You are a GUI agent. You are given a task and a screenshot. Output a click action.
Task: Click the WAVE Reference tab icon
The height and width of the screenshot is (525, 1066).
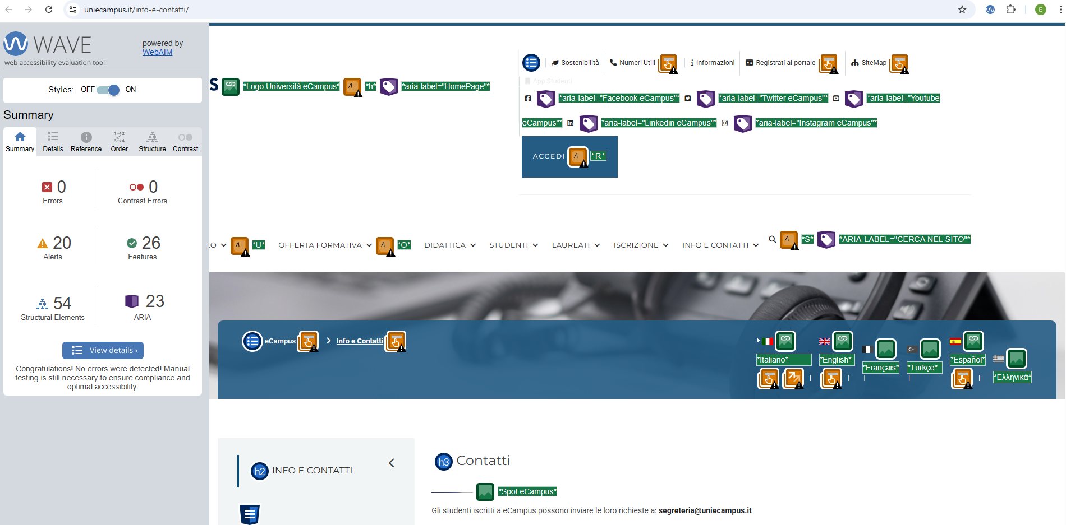tap(86, 137)
